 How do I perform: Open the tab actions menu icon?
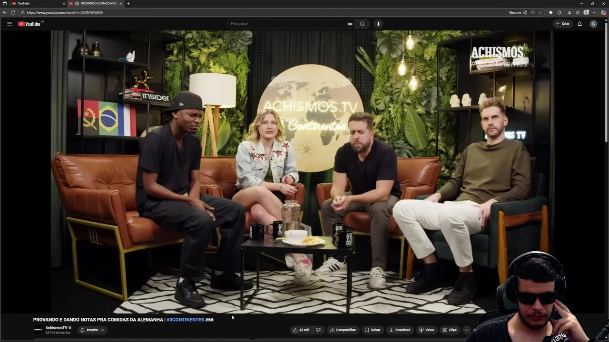point(4,3)
